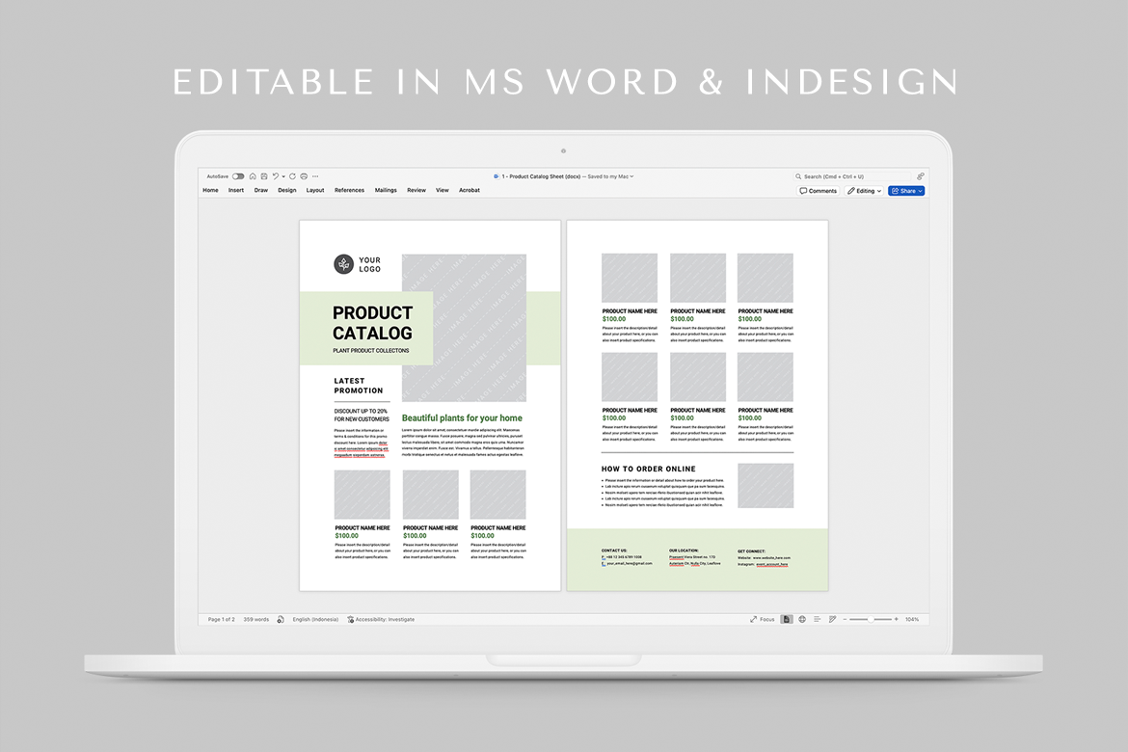Switch to the References tab

point(349,191)
